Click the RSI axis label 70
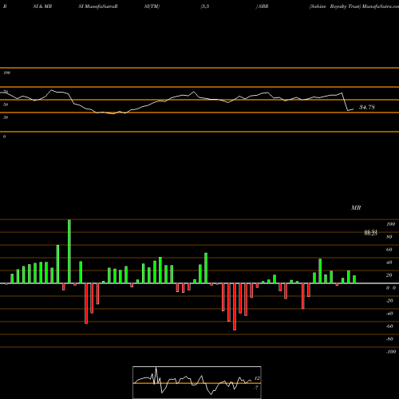The height and width of the screenshot is (399, 399). pos(6,92)
